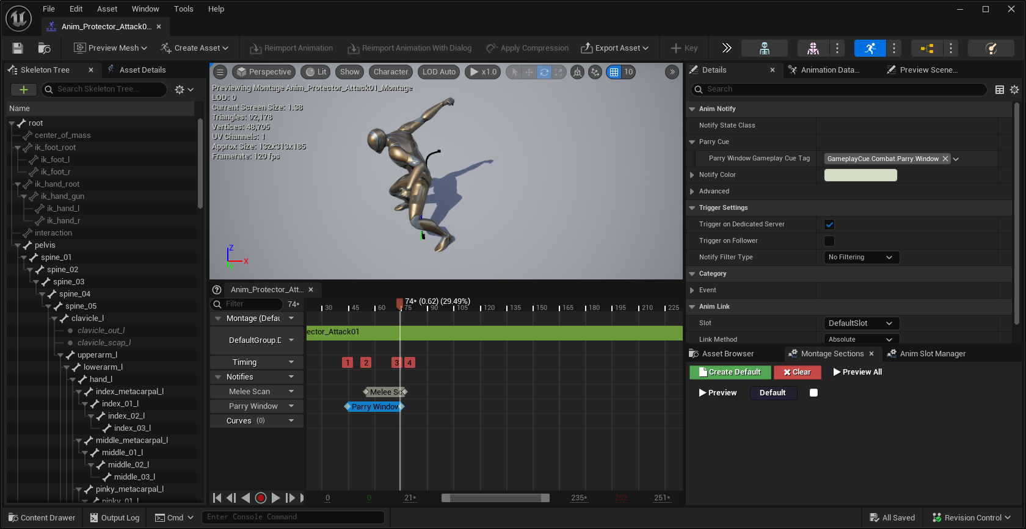This screenshot has height=529, width=1026.
Task: Open the Details panel settings gear
Action: point(1014,90)
